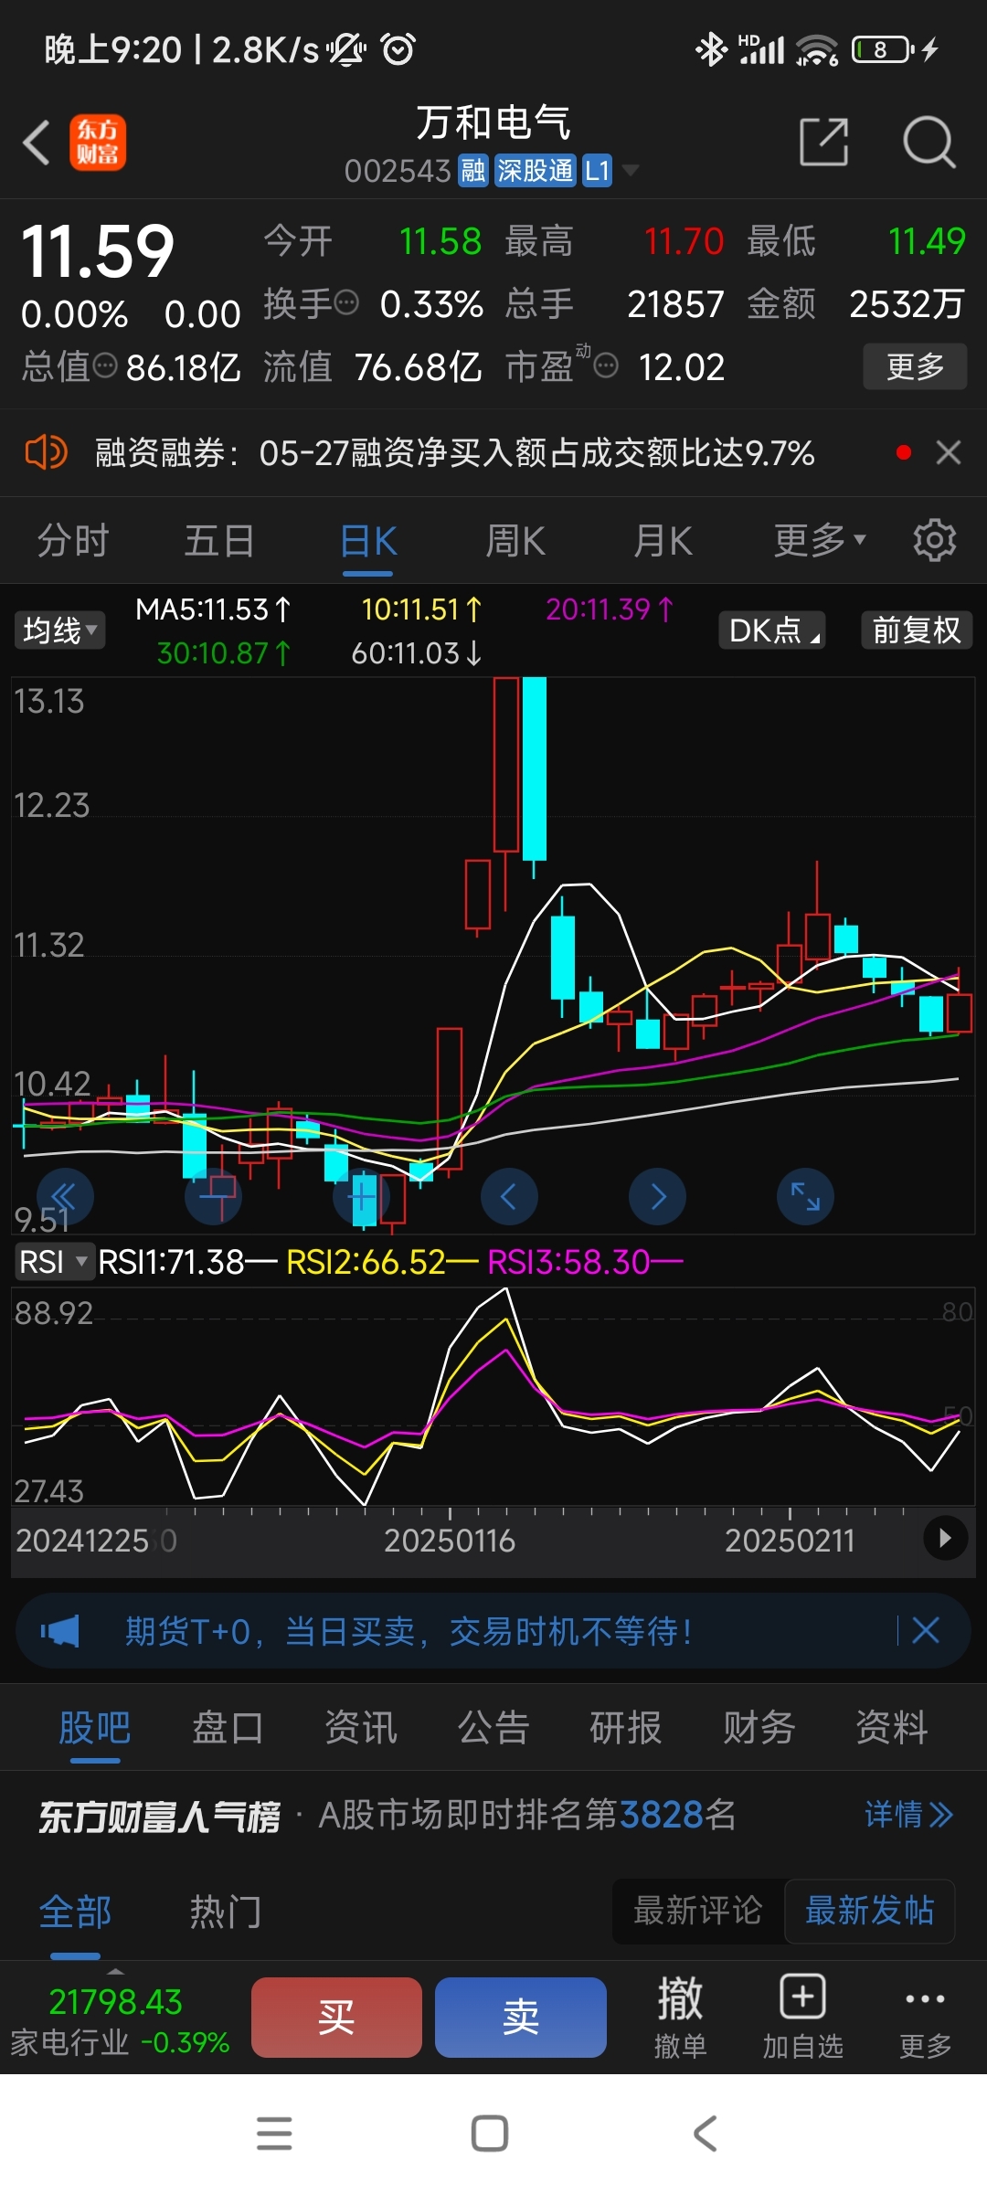Move chart cursor right one candle
The height and width of the screenshot is (2193, 987).
tap(658, 1197)
